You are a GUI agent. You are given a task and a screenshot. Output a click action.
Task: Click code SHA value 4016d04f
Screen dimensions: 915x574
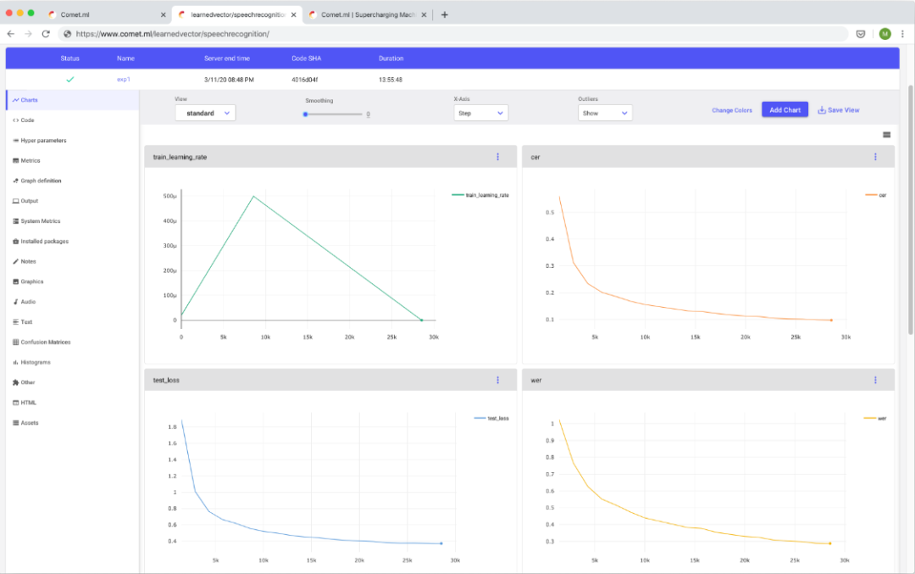305,80
